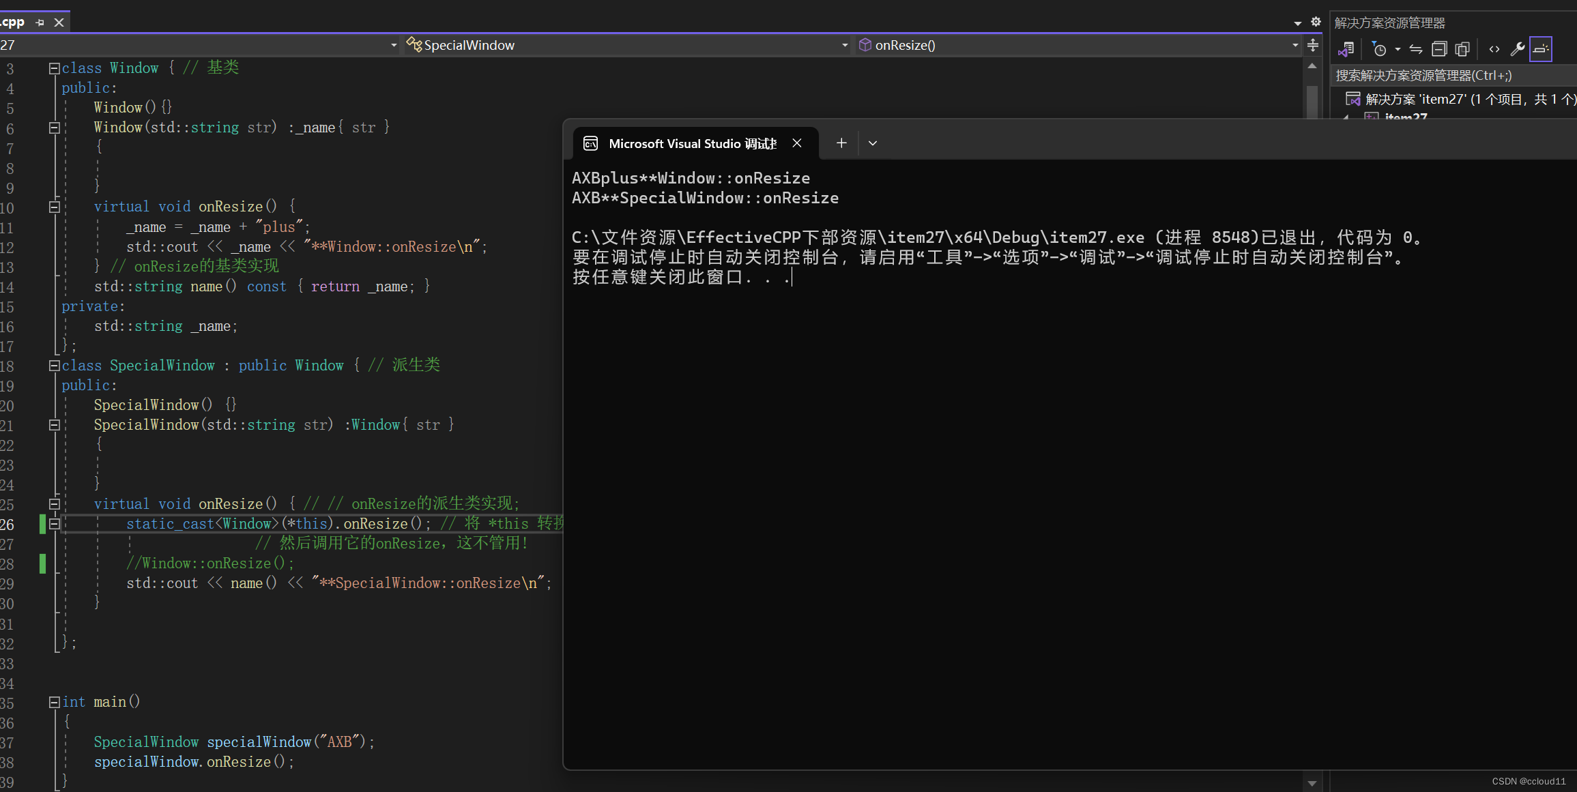This screenshot has height=792, width=1577.
Task: Collapse int main() function
Action: click(x=54, y=702)
